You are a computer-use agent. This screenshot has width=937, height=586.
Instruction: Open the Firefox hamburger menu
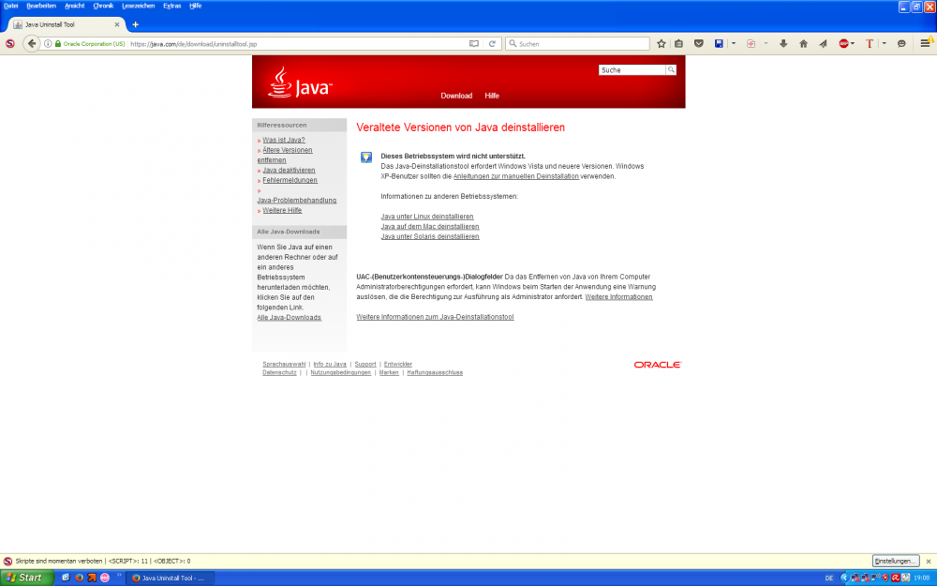pyautogui.click(x=925, y=44)
